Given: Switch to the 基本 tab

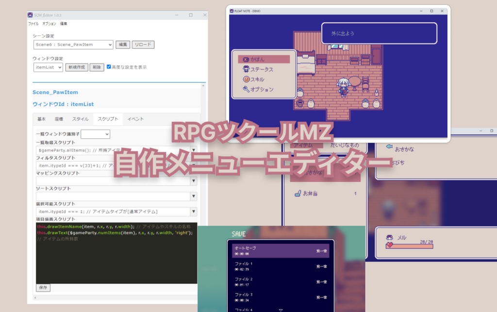Looking at the screenshot, I should 42,119.
